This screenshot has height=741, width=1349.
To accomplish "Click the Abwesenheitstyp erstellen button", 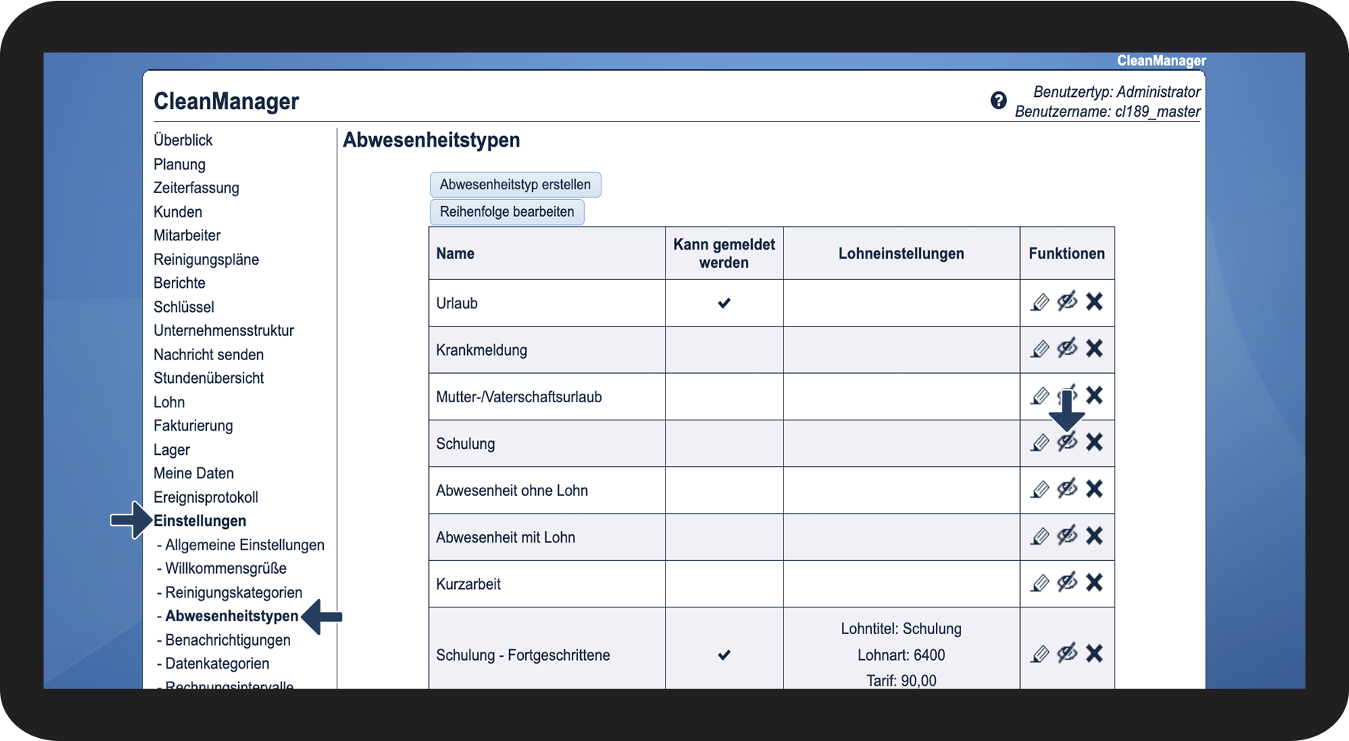I will click(x=515, y=185).
